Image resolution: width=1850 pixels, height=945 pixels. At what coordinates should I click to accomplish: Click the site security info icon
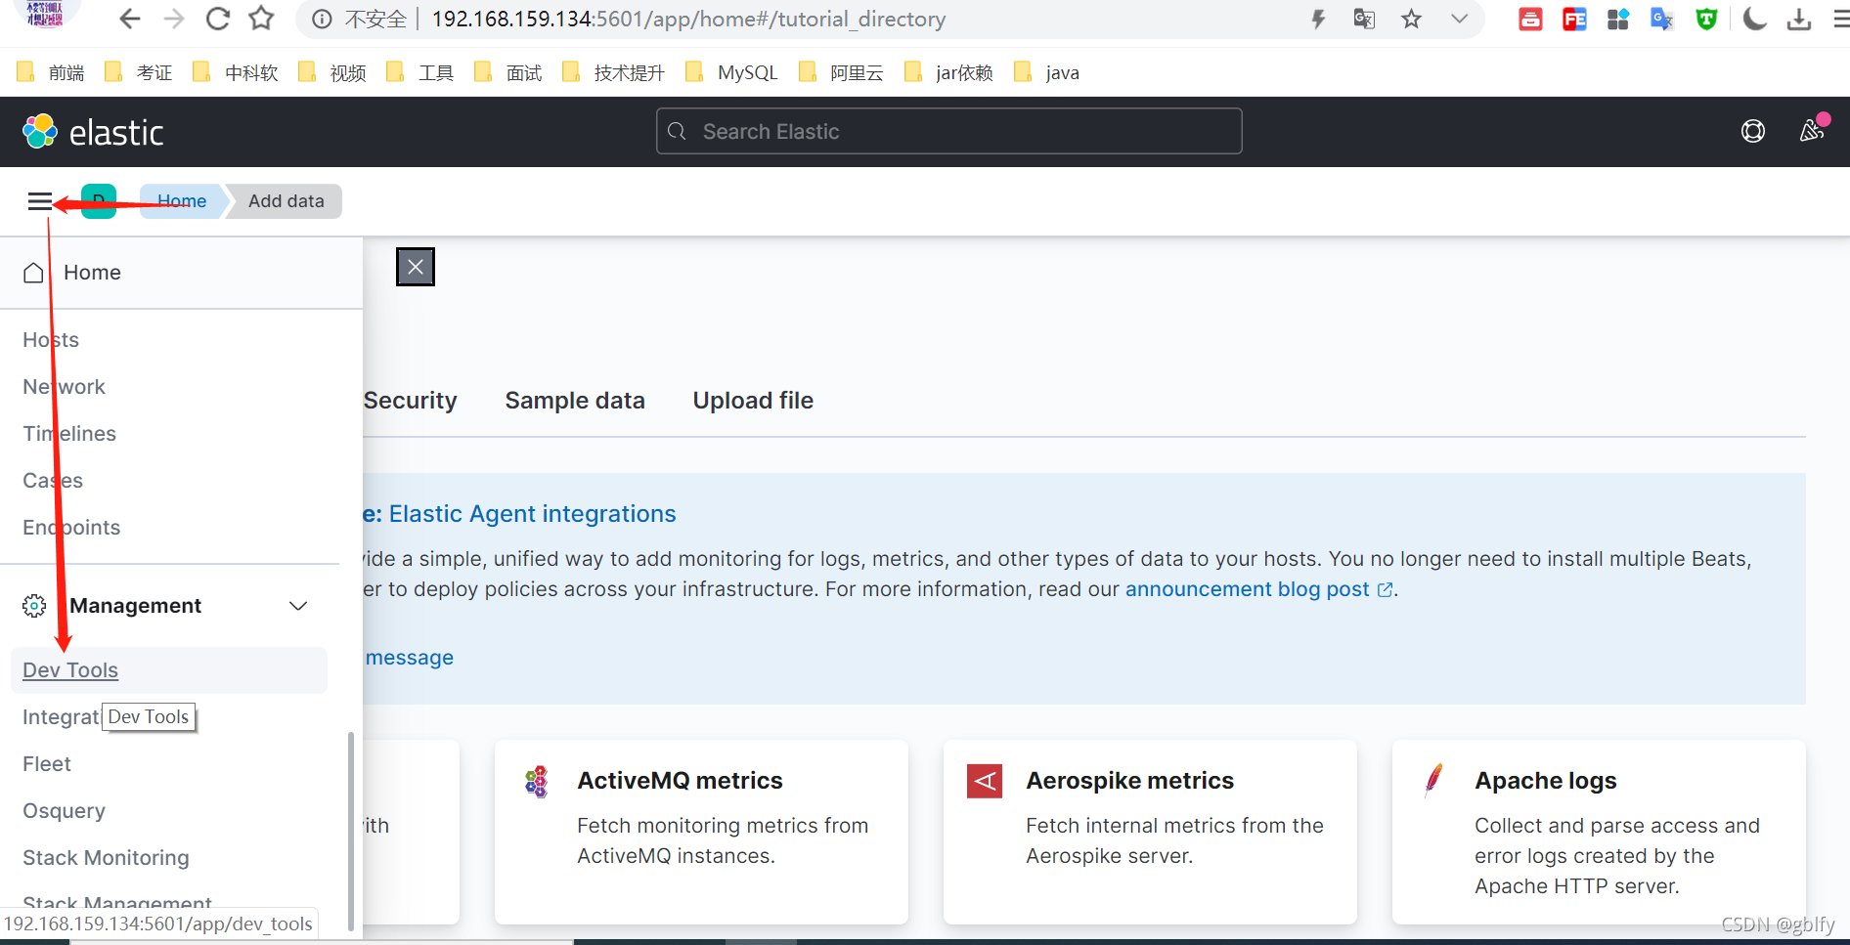322,20
